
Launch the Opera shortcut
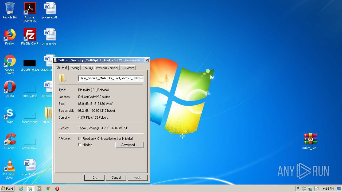(10, 89)
